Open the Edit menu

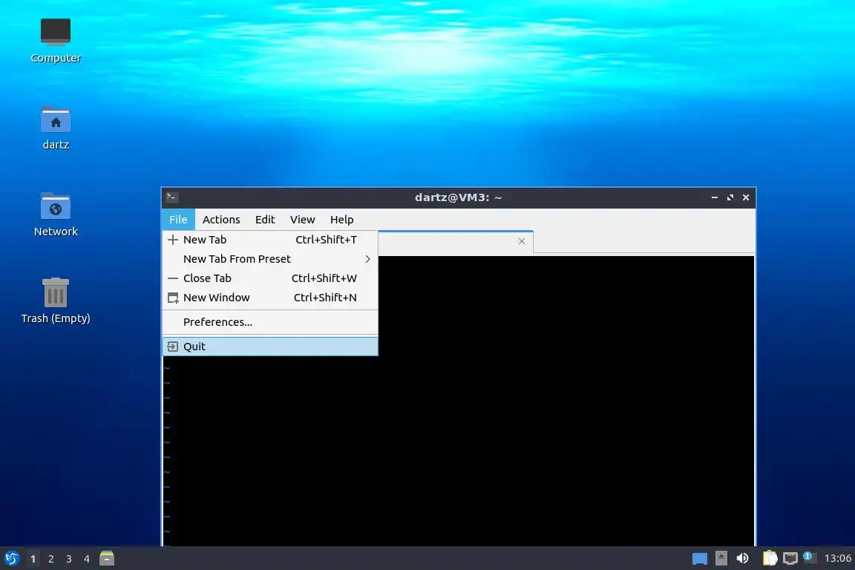[x=265, y=219]
